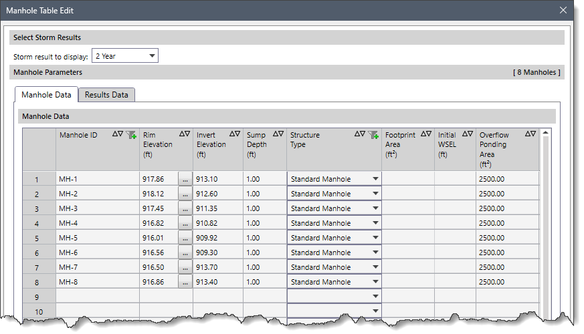The height and width of the screenshot is (334, 584).
Task: Click filter icon in Manhole ID column
Action: (132, 134)
